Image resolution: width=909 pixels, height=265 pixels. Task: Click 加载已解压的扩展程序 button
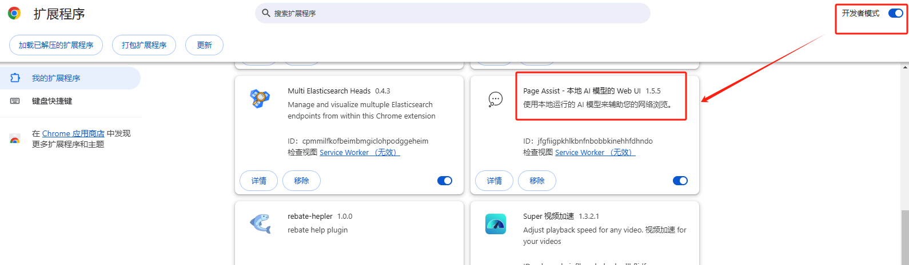pos(56,45)
